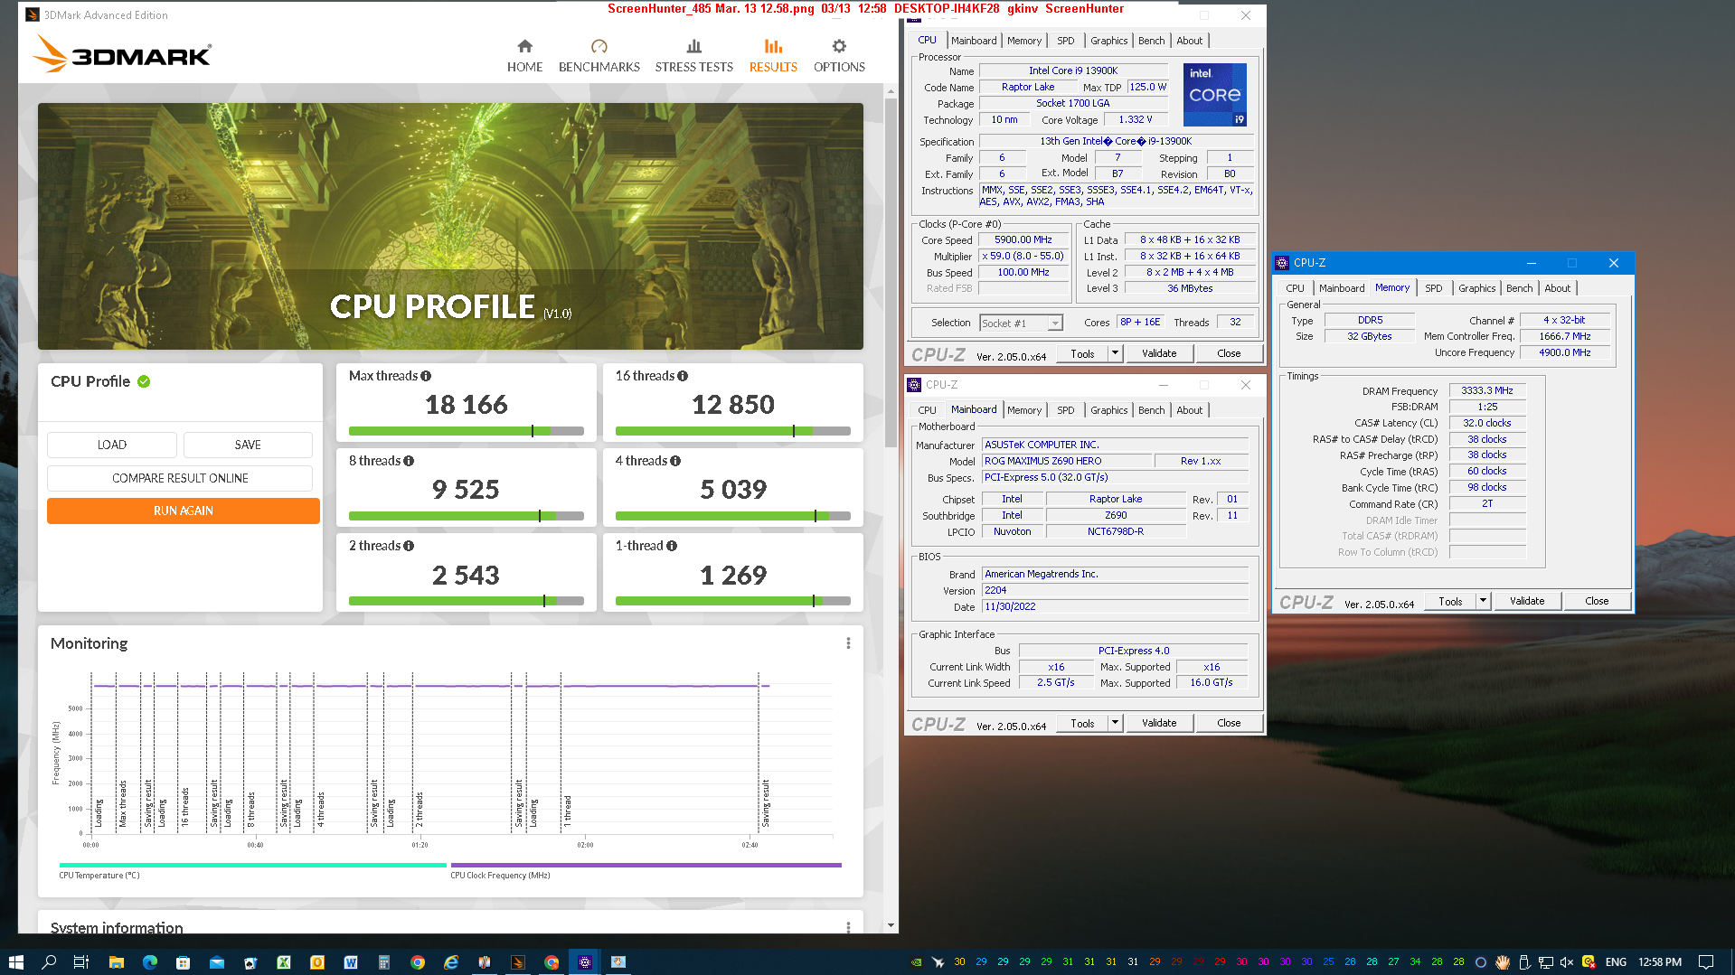Viewport: 1735px width, 975px height.
Task: Click the info icon next to 8 threads
Action: (x=409, y=461)
